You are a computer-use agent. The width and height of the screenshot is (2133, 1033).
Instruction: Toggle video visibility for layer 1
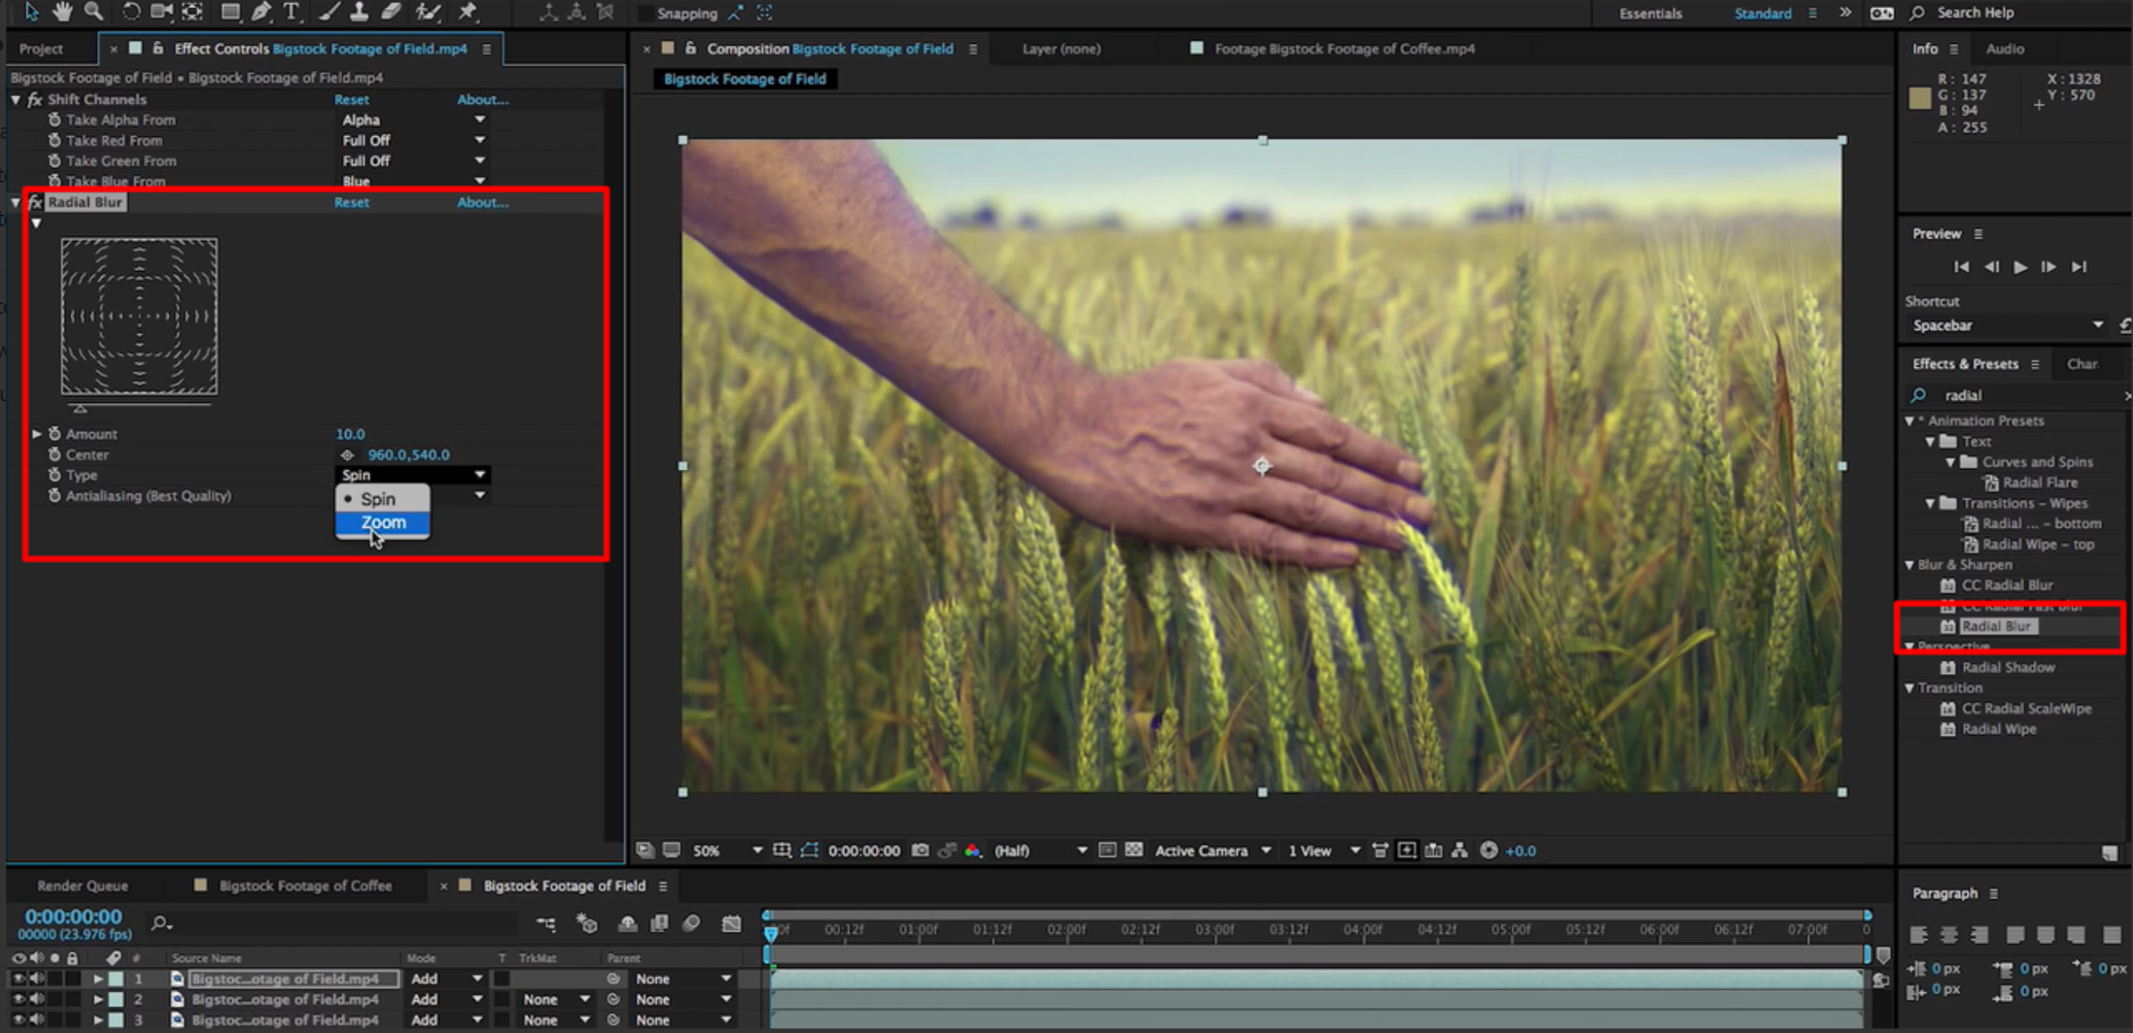pos(16,979)
